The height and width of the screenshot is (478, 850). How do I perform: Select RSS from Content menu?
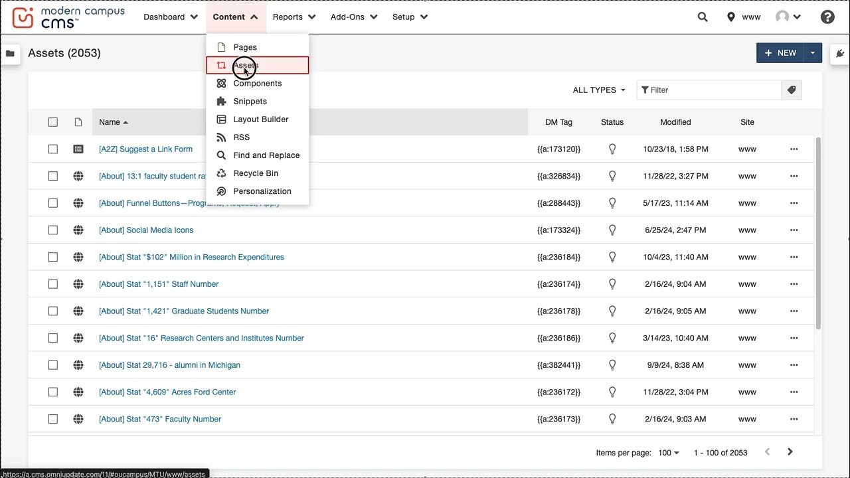point(257,137)
